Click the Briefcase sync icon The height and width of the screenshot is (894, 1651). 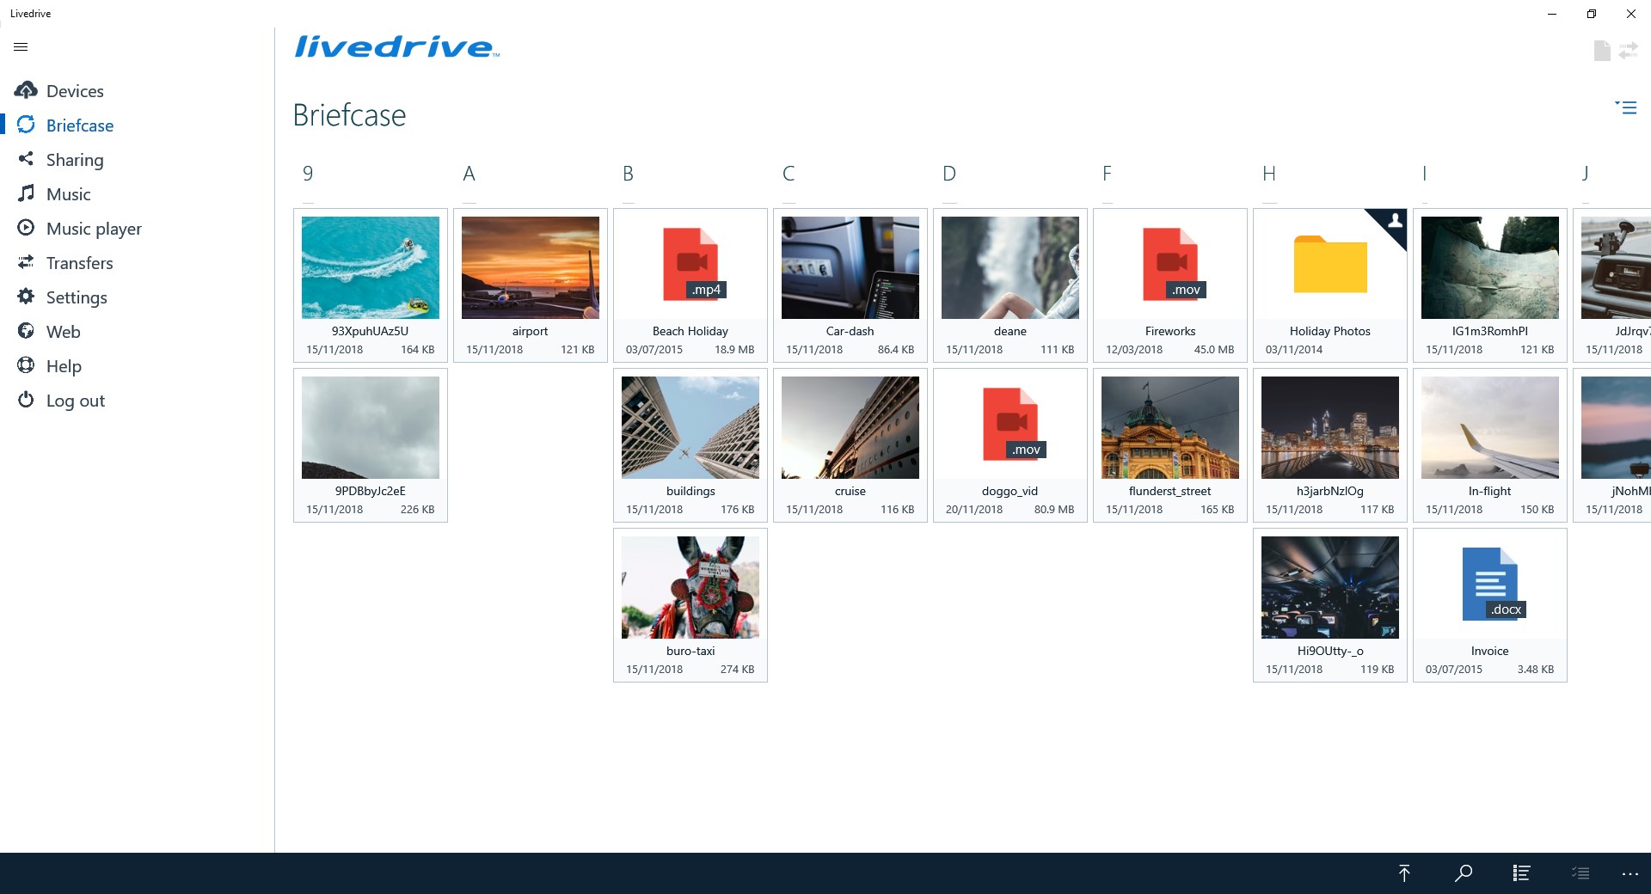tap(26, 125)
